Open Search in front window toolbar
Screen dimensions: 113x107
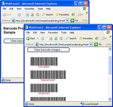71,38
